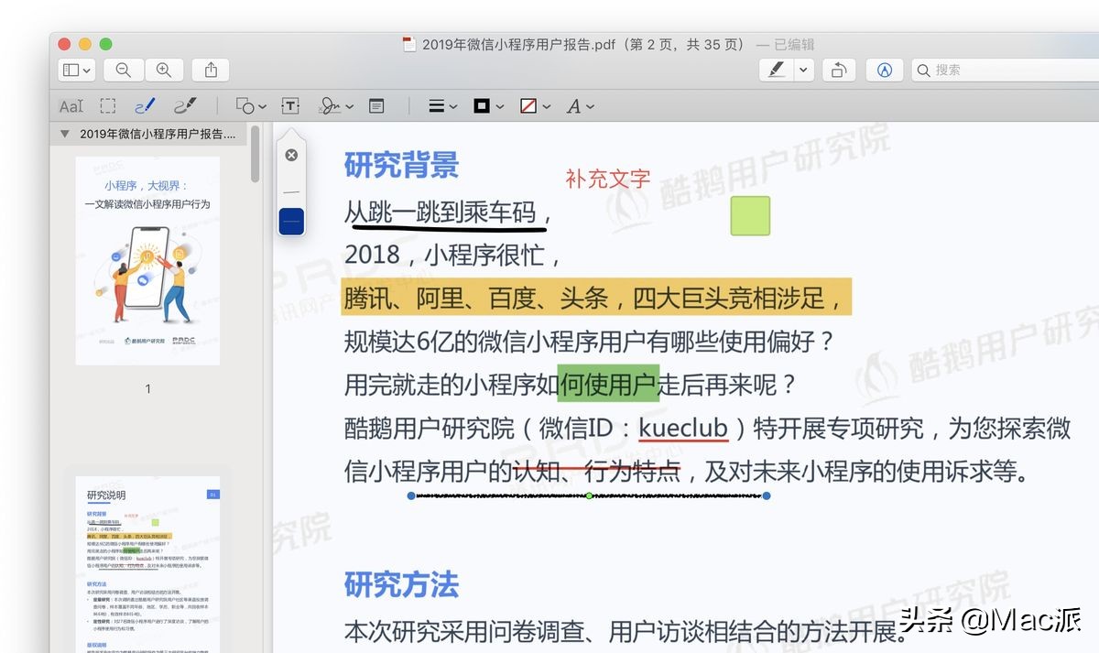Select page 1 thumbnail in the sidebar
The image size is (1099, 653).
coord(147,259)
